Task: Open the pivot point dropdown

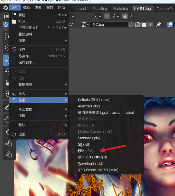Action: tap(97, 16)
